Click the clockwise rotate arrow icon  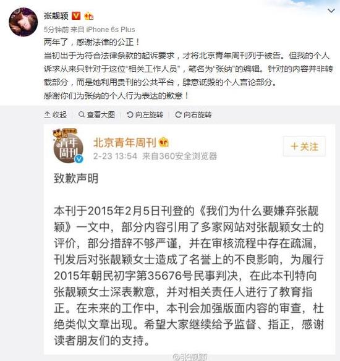[x=178, y=114]
